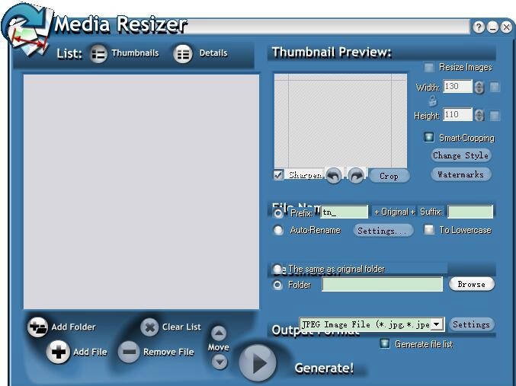This screenshot has height=386, width=516.
Task: Click the Suffix text field
Action: click(470, 212)
